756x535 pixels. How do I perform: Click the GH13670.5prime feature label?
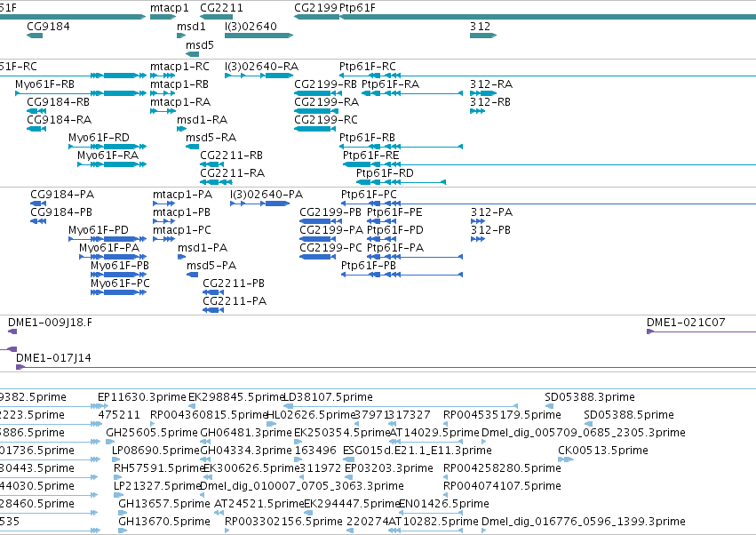tap(164, 522)
